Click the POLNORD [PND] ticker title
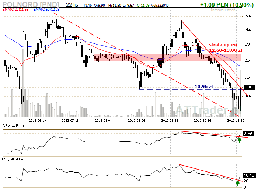The image size is (258, 192). tap(31, 4)
